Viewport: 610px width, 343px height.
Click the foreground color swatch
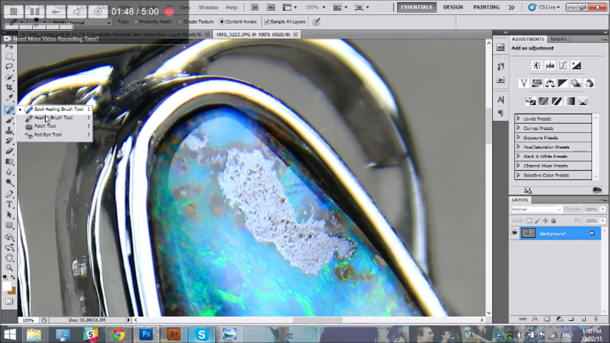click(x=7, y=286)
